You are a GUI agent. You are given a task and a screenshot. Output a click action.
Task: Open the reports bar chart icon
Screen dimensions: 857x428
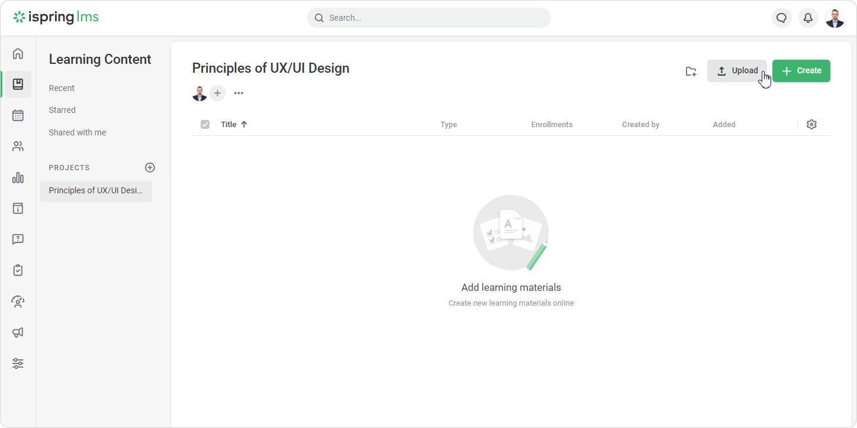18,177
